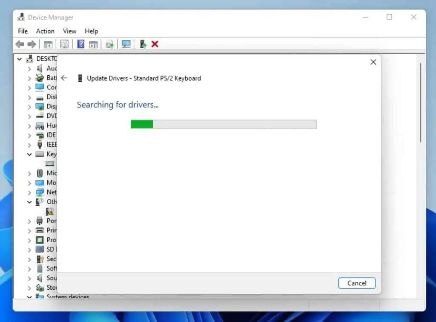Viewport: 436px width, 322px height.
Task: Open the blue question mark Help toolbar icon
Action: click(81, 44)
